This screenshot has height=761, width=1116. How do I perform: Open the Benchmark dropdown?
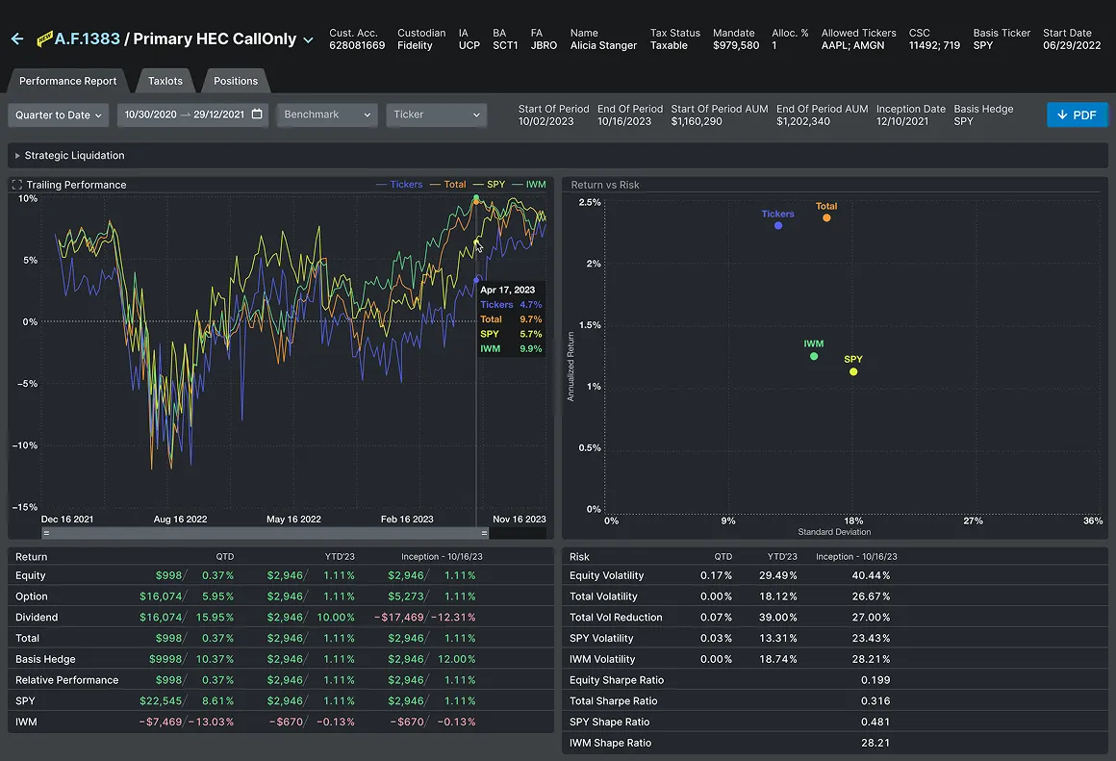click(328, 114)
